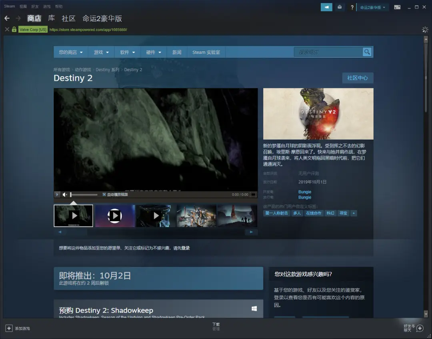Click the green padlock security icon
432x339 pixels.
click(x=14, y=29)
